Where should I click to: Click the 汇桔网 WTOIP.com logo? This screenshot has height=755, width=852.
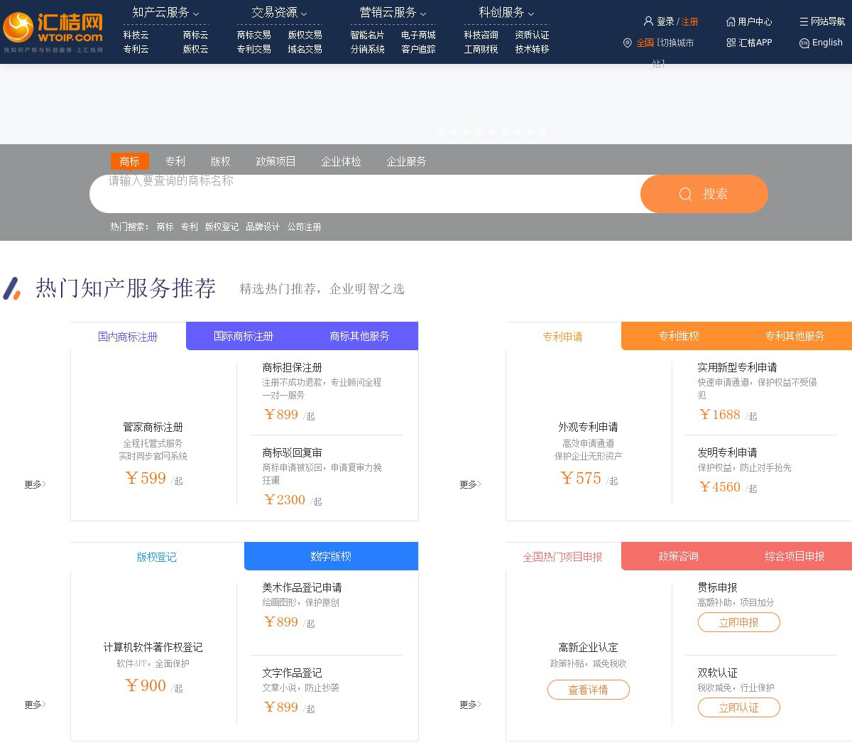53,32
